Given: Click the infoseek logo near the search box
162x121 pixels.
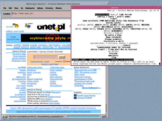Looking at the screenshot, I should coord(67,61).
